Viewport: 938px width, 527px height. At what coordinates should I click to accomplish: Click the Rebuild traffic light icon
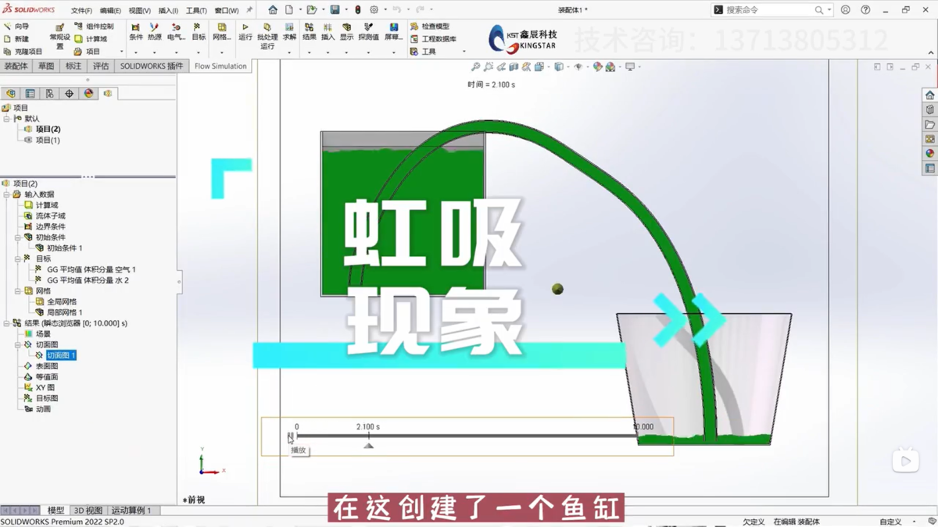tap(358, 10)
